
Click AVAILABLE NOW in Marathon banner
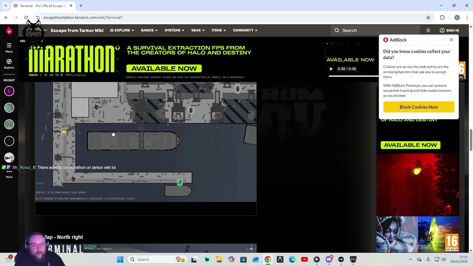(164, 68)
